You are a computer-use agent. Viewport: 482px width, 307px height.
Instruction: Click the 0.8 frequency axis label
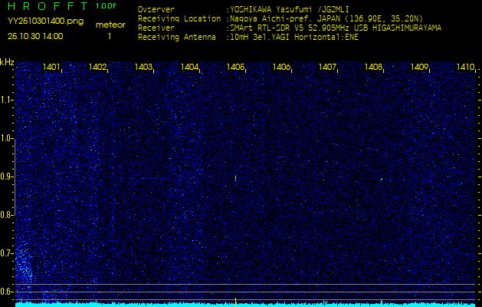5,215
